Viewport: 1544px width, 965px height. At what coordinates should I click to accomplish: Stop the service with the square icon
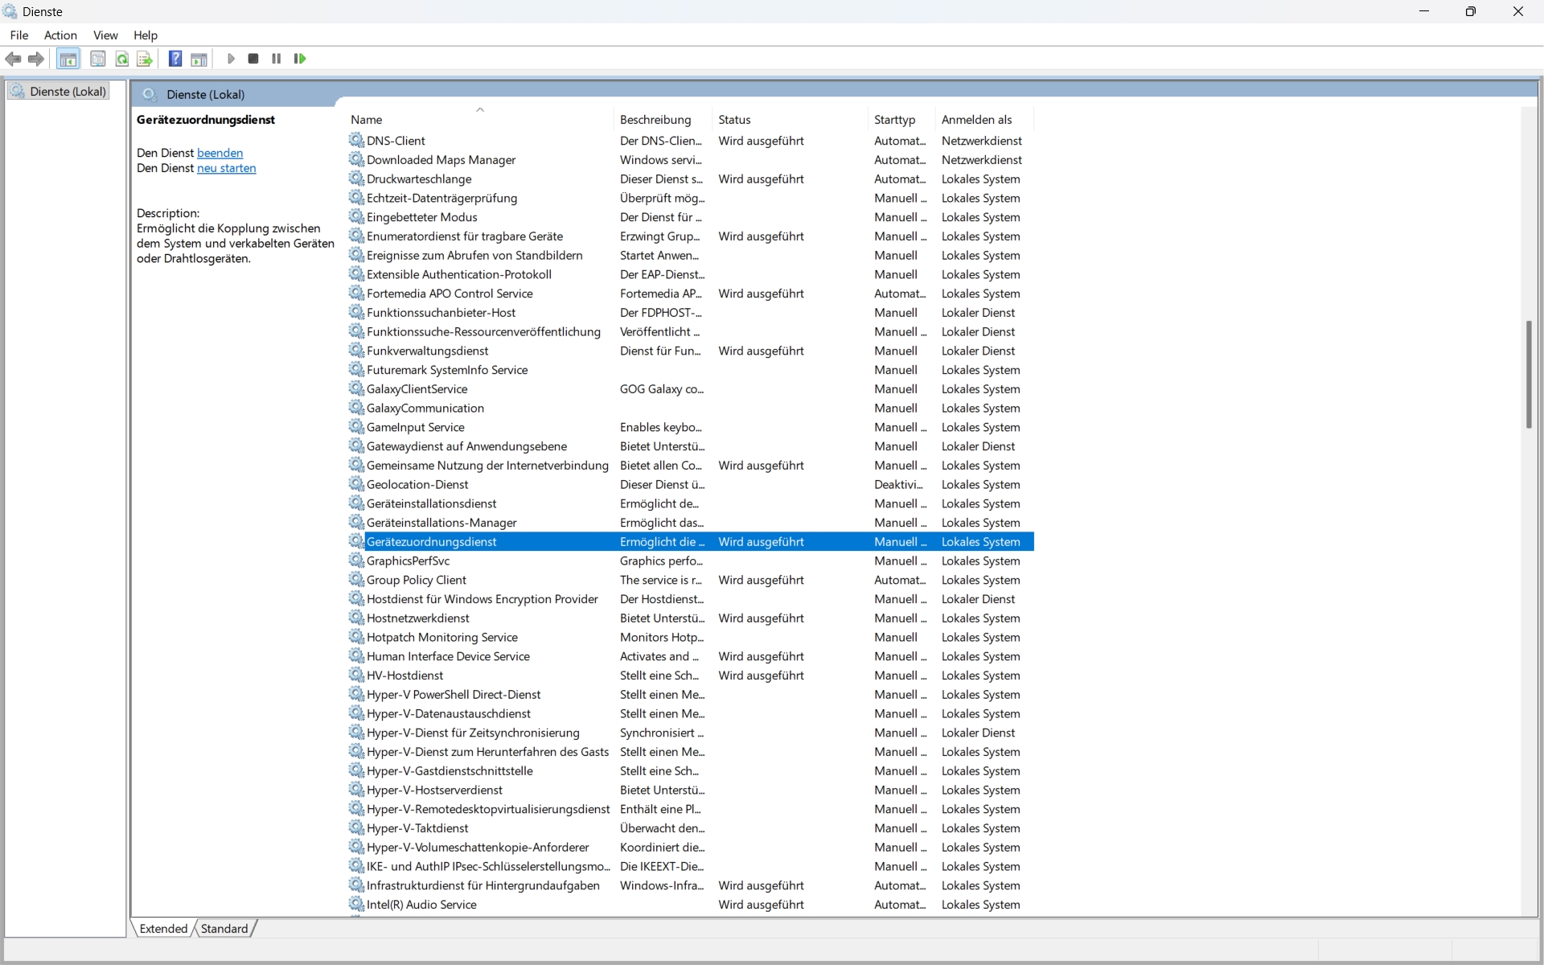(x=253, y=59)
